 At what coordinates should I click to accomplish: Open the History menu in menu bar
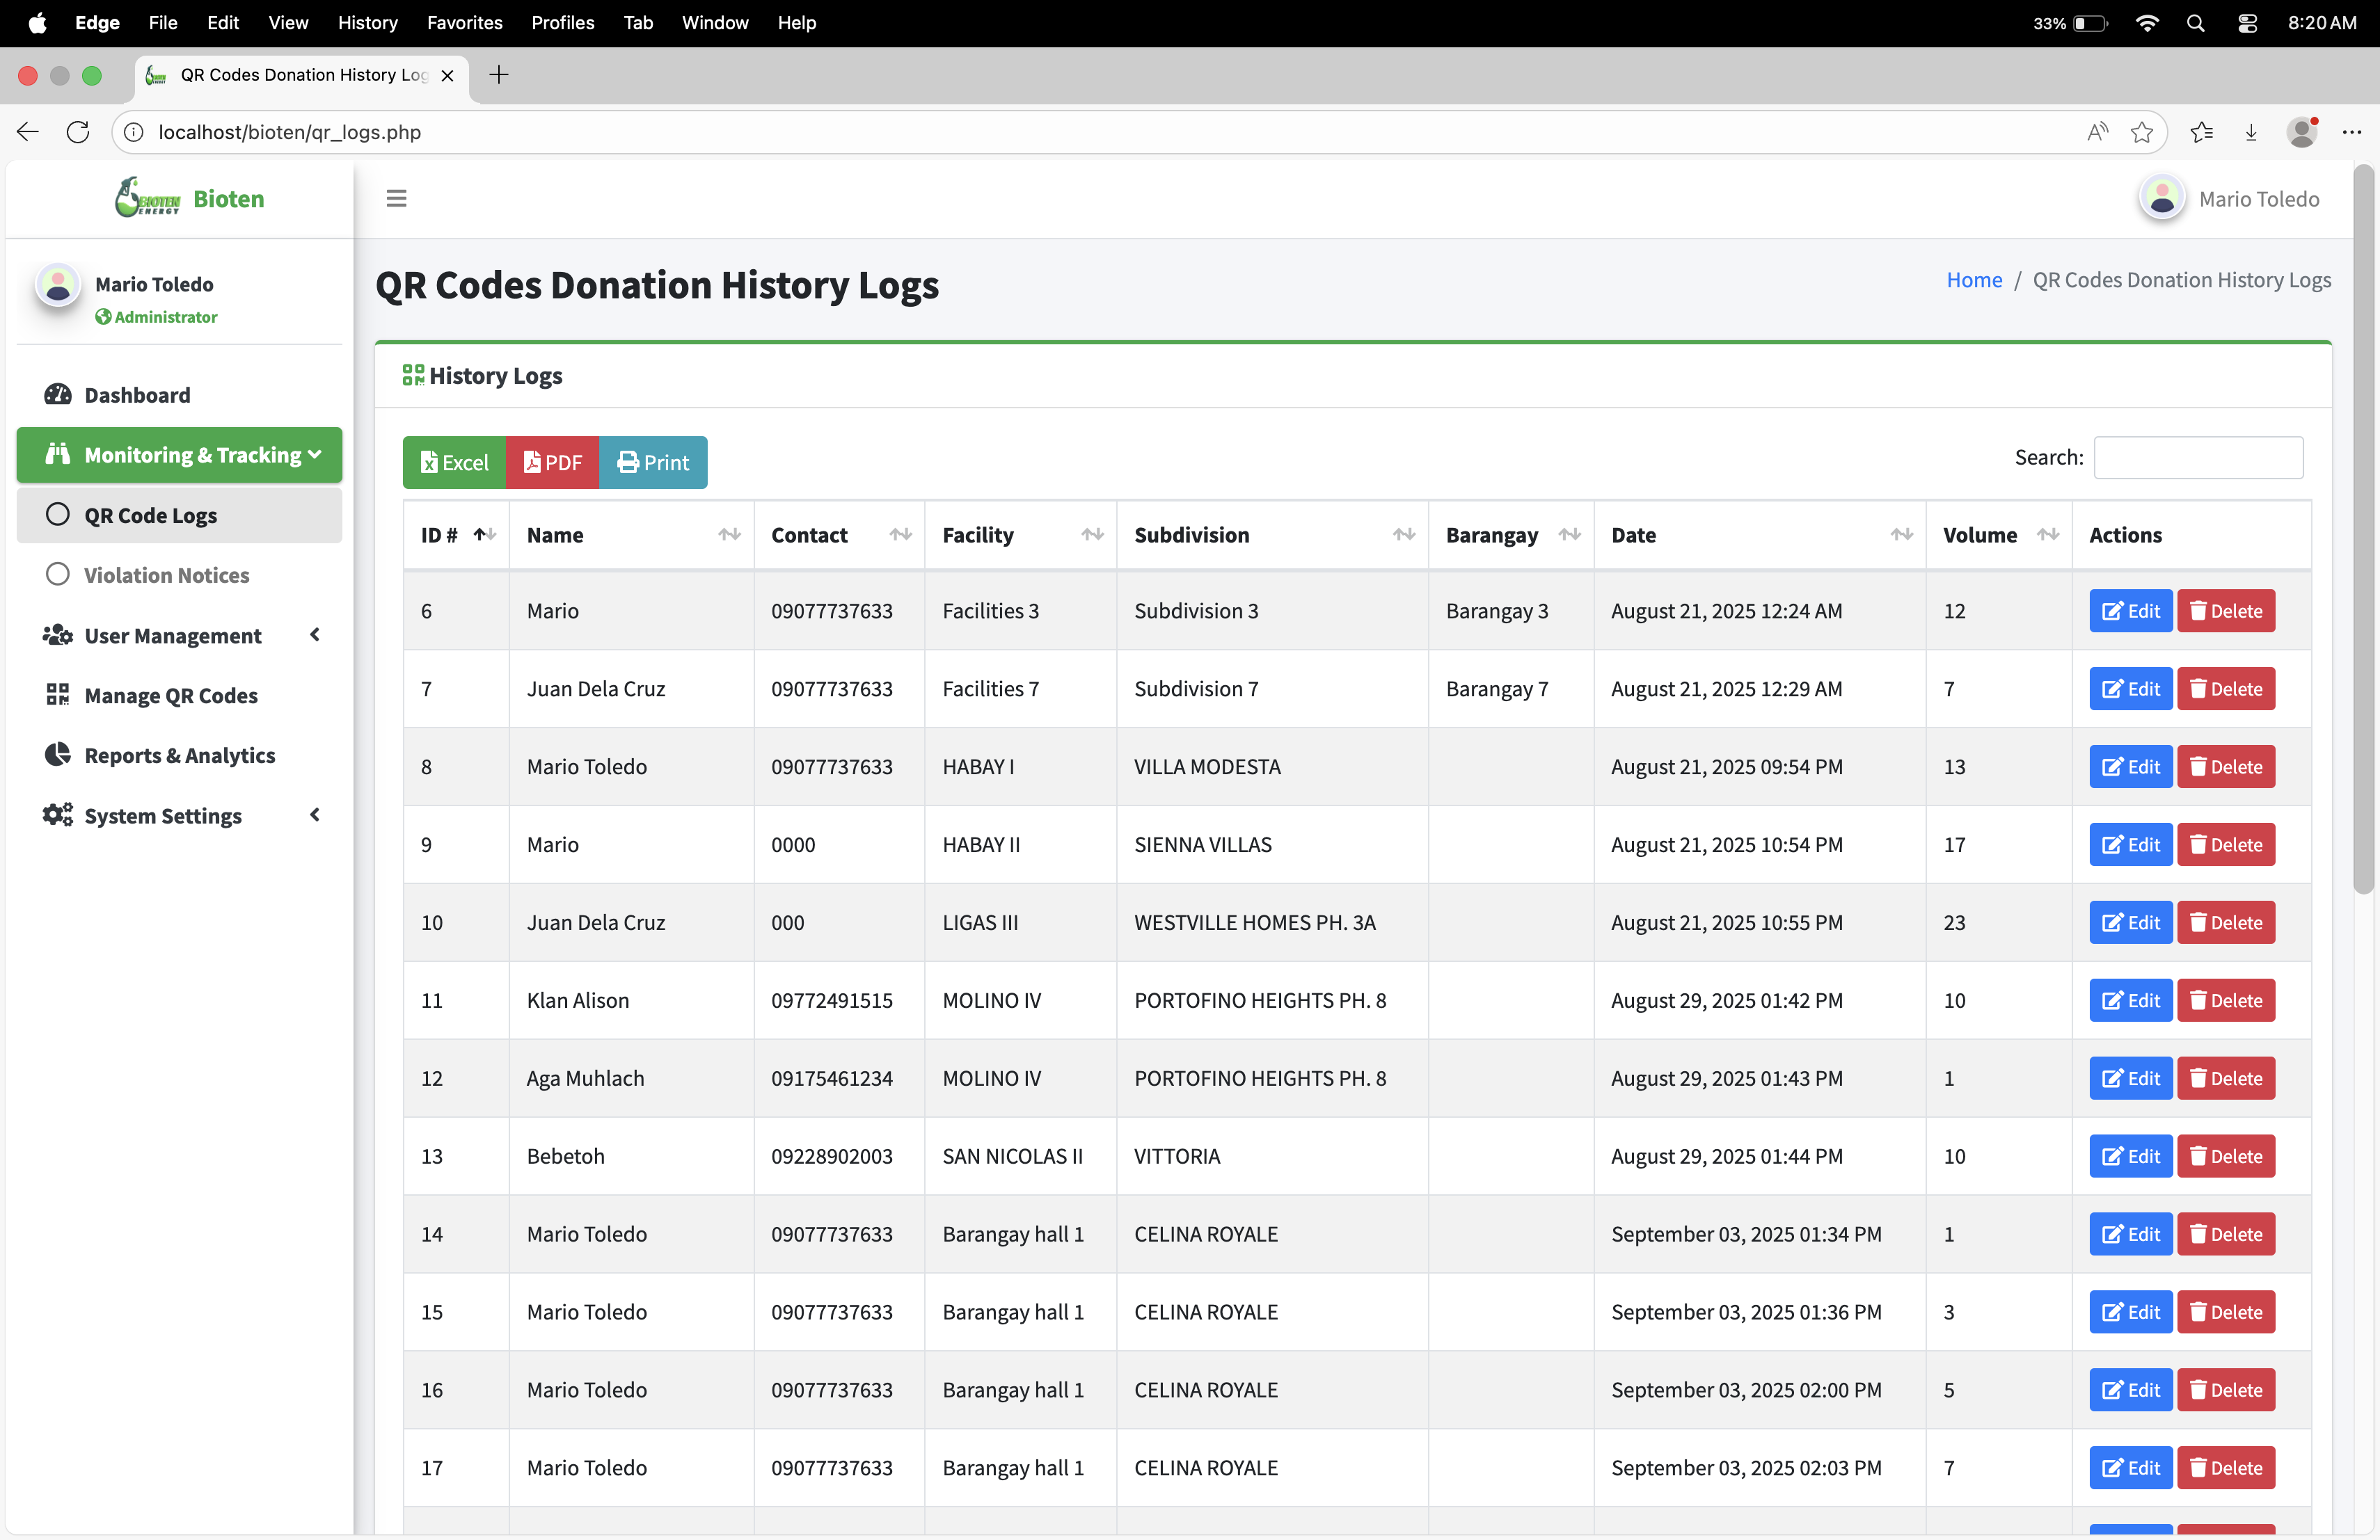(367, 22)
